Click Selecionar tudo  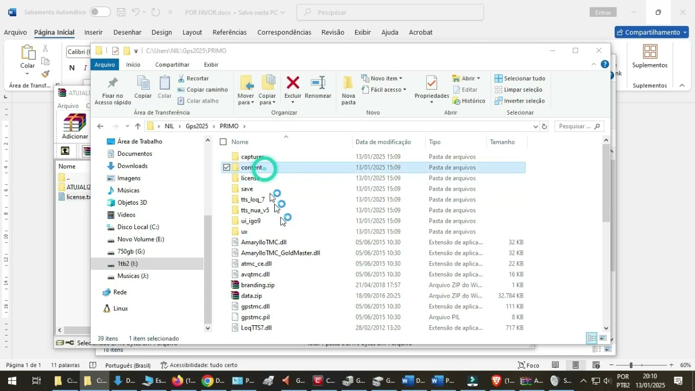[x=520, y=78]
